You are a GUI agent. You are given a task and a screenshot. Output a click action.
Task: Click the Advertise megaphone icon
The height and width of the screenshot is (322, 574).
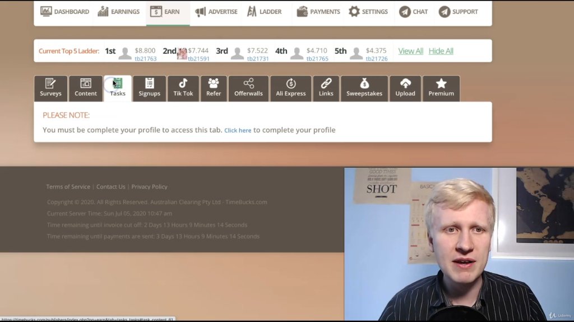200,12
